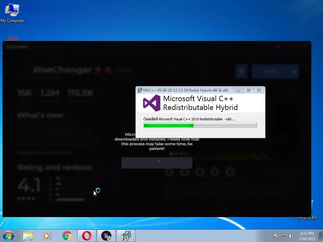Click the dimmed RiseChanger app title
The image size is (323, 242).
tap(62, 70)
